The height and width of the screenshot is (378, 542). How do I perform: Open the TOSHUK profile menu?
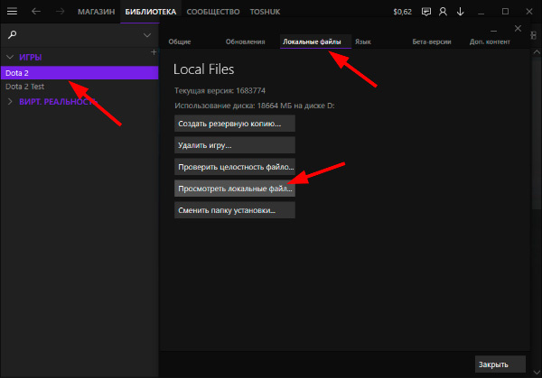click(x=265, y=12)
